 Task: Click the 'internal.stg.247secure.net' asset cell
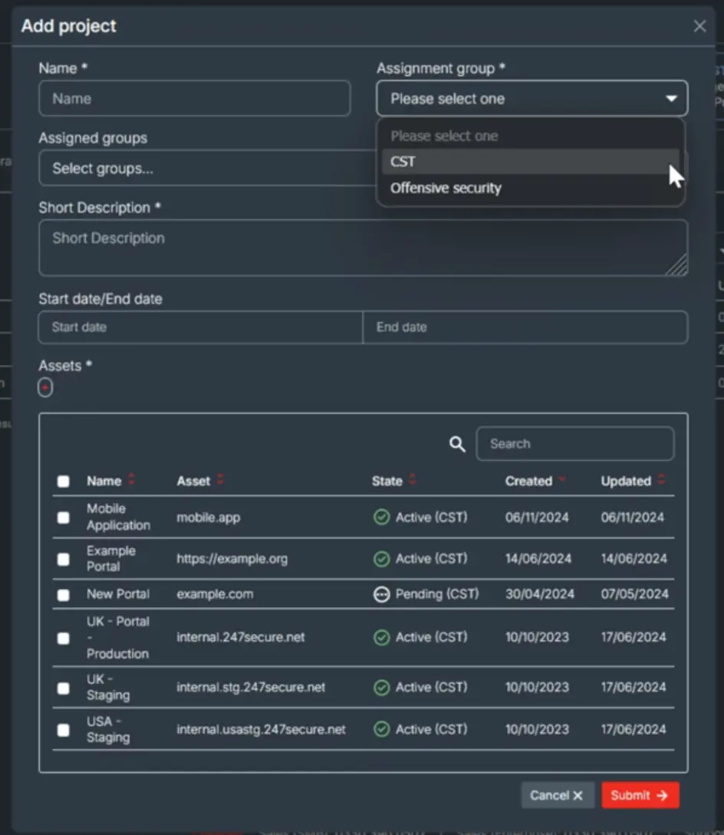coord(251,688)
